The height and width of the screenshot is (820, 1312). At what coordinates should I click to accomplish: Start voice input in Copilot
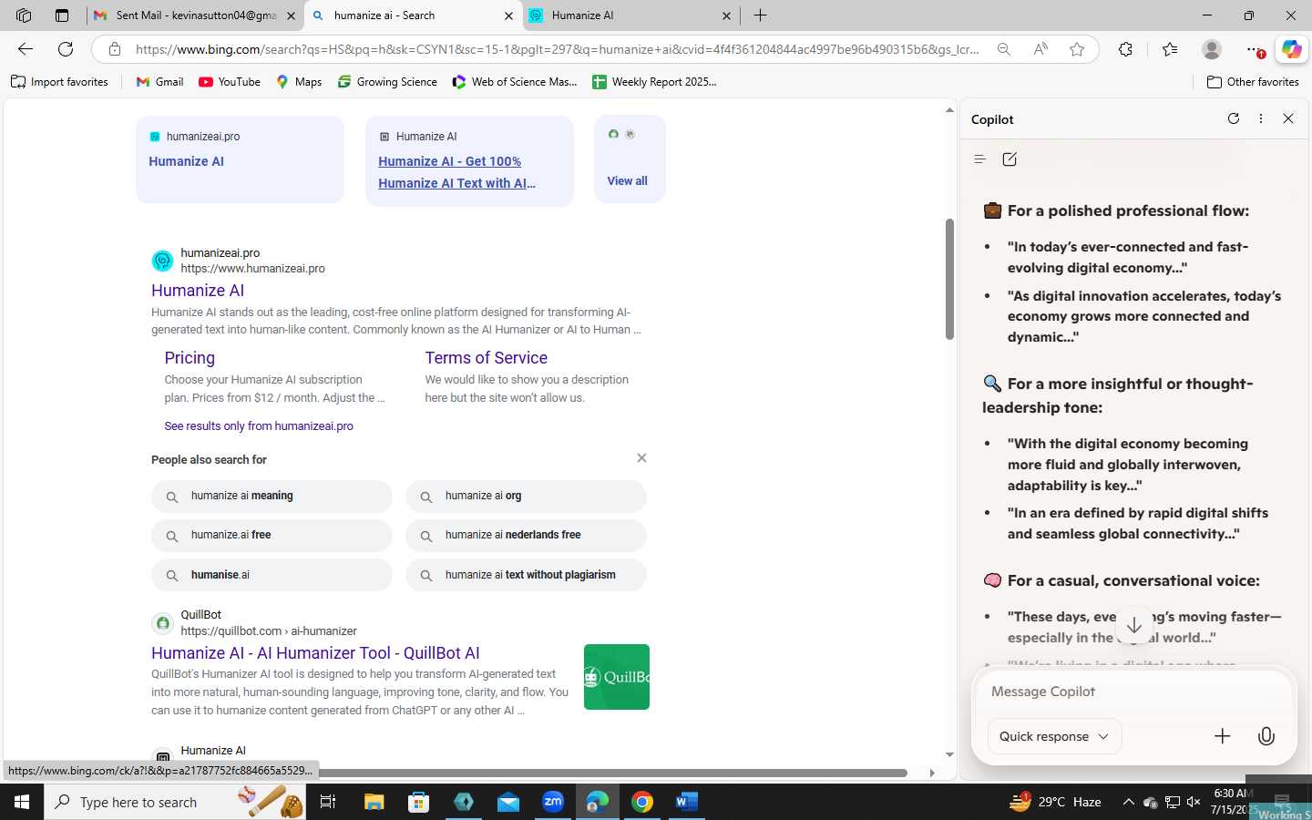coord(1266,736)
